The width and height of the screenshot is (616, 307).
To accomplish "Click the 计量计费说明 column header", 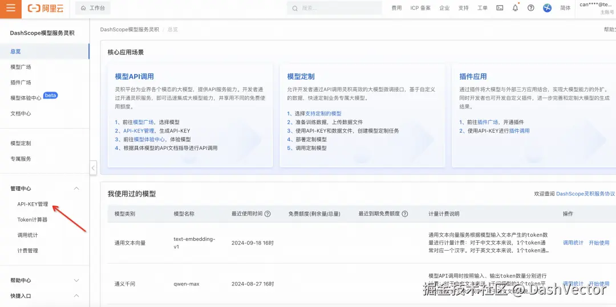I will pos(444,214).
